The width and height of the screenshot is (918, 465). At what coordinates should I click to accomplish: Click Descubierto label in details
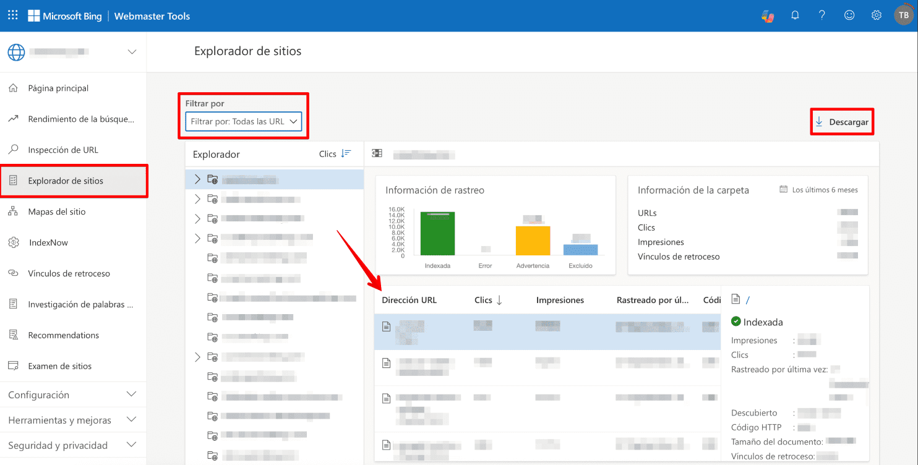754,413
